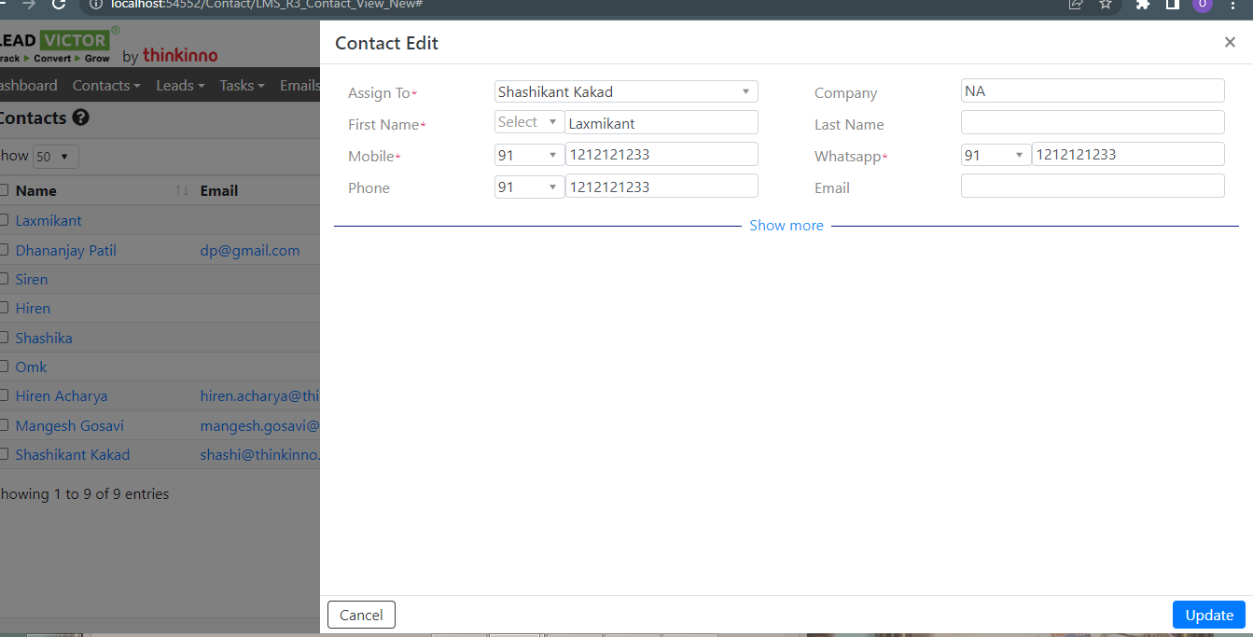The height and width of the screenshot is (637, 1253).
Task: Go to Dashboard in navbar
Action: click(x=28, y=85)
